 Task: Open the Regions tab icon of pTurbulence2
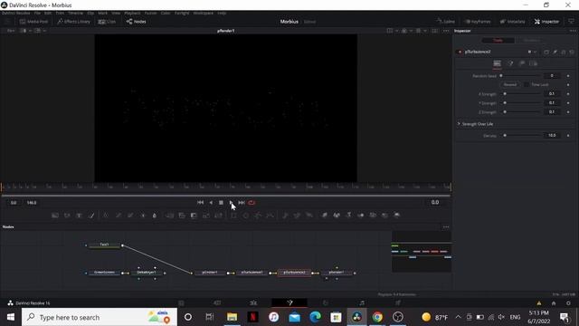(522, 63)
